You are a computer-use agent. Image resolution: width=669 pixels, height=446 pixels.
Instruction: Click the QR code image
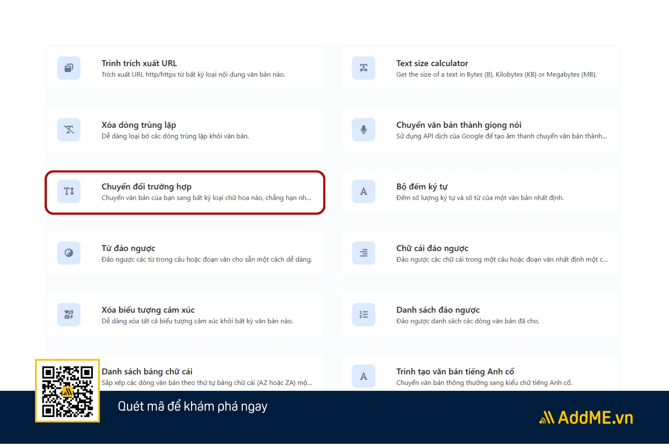point(68,391)
